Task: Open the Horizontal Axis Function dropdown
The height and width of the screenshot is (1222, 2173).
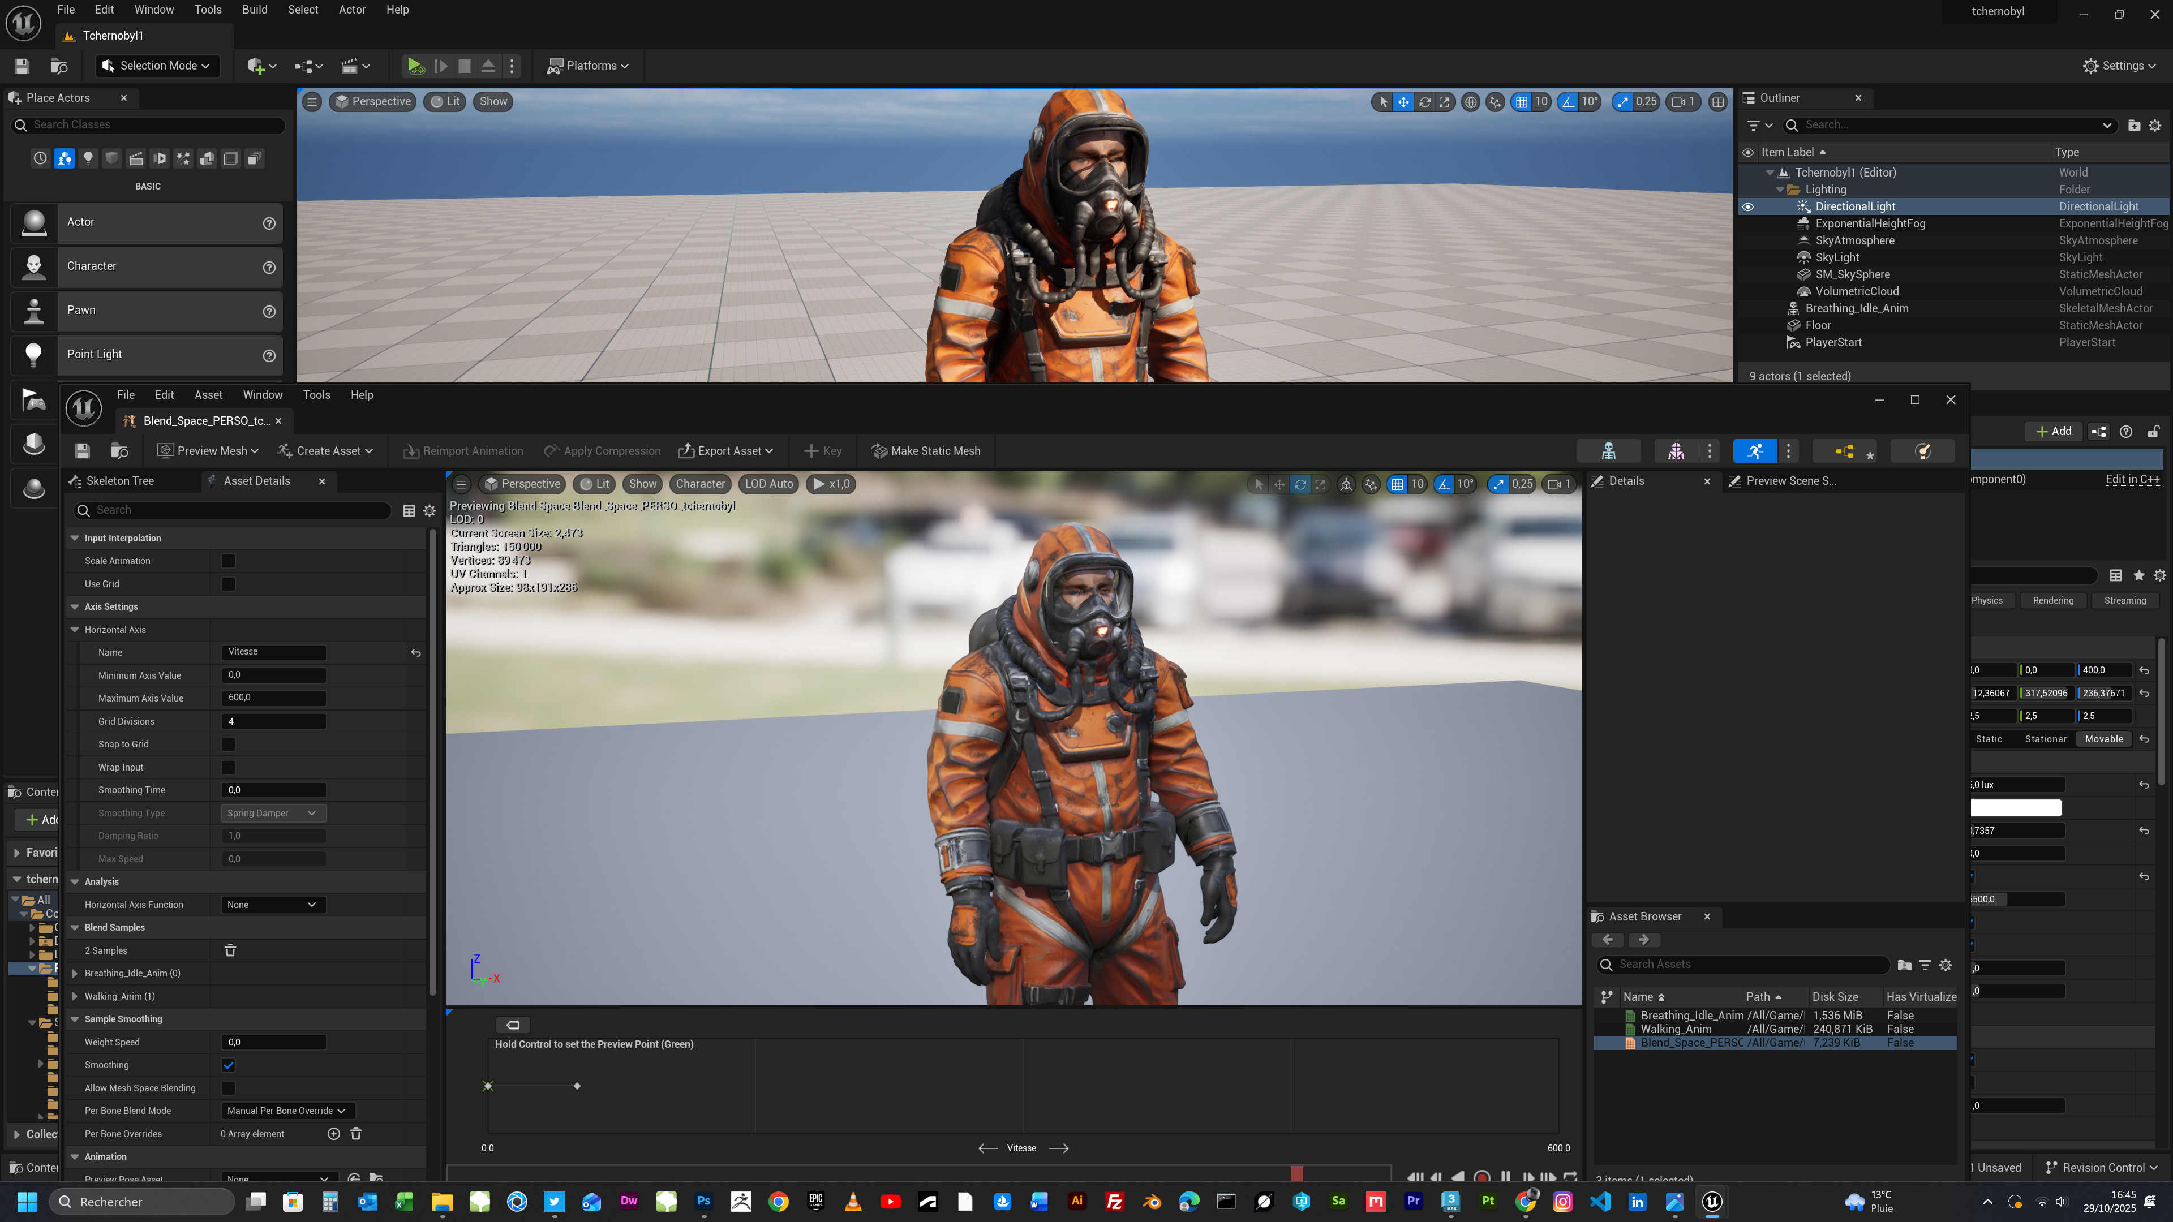Action: [x=272, y=905]
